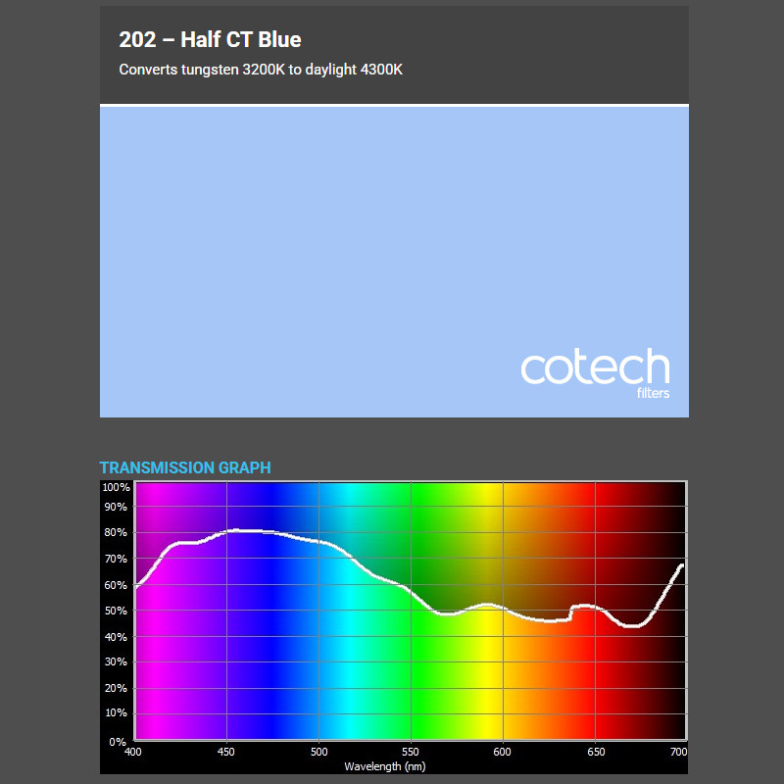The image size is (784, 784).
Task: Click the curve dip near 670nm
Action: (x=628, y=623)
